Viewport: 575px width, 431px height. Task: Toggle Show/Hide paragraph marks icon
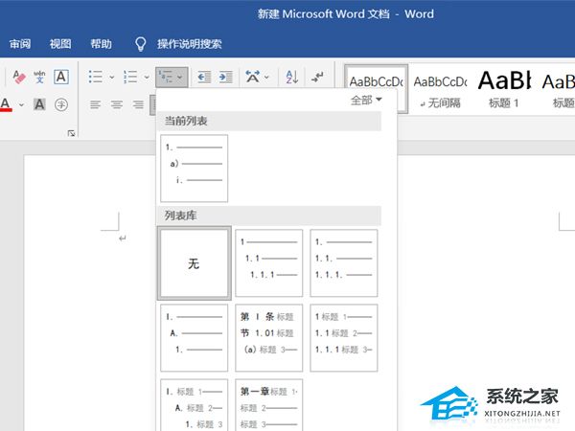[x=317, y=77]
